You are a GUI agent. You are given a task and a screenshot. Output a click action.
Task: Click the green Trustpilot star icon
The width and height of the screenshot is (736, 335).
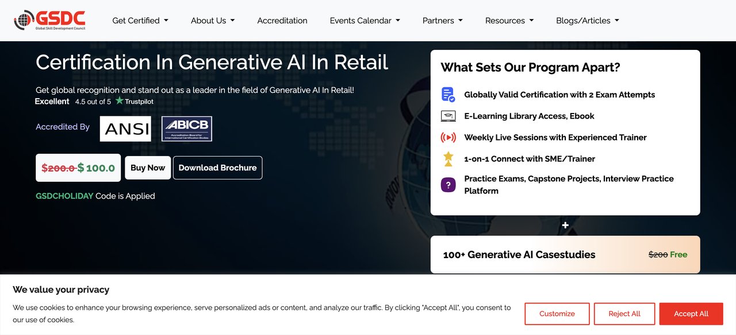pos(120,101)
